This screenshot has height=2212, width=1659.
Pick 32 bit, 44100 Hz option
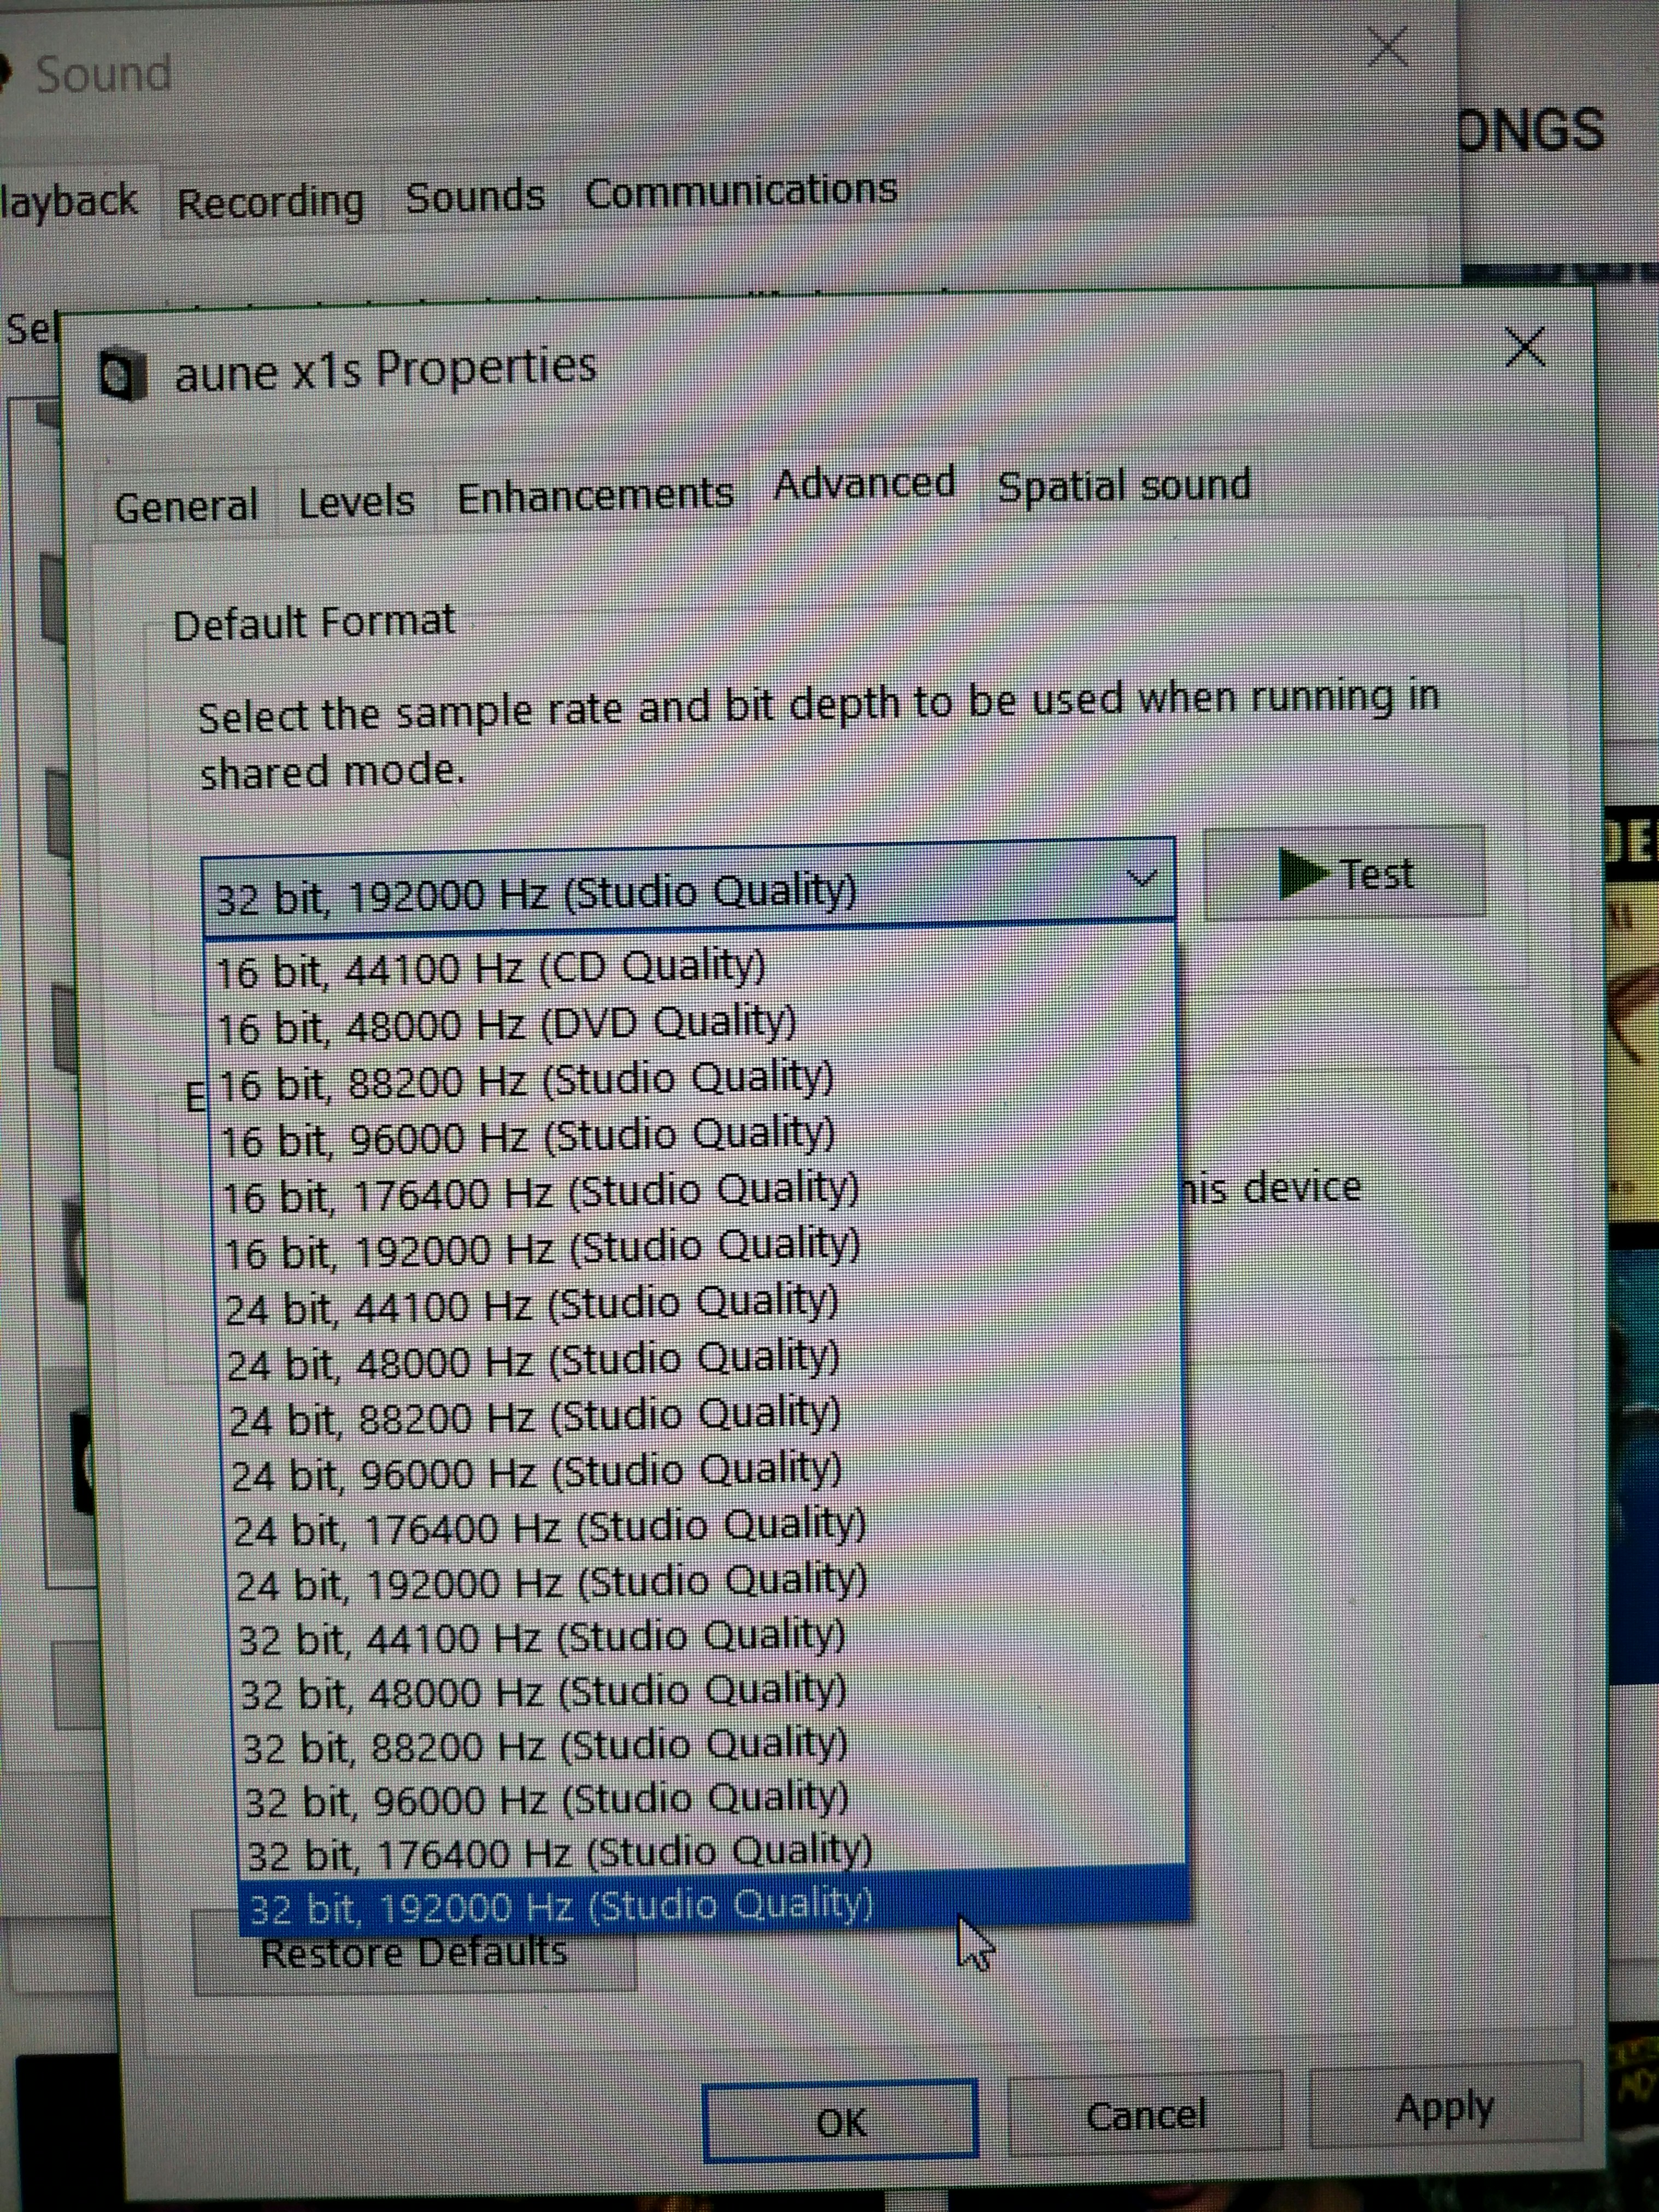click(x=541, y=1638)
